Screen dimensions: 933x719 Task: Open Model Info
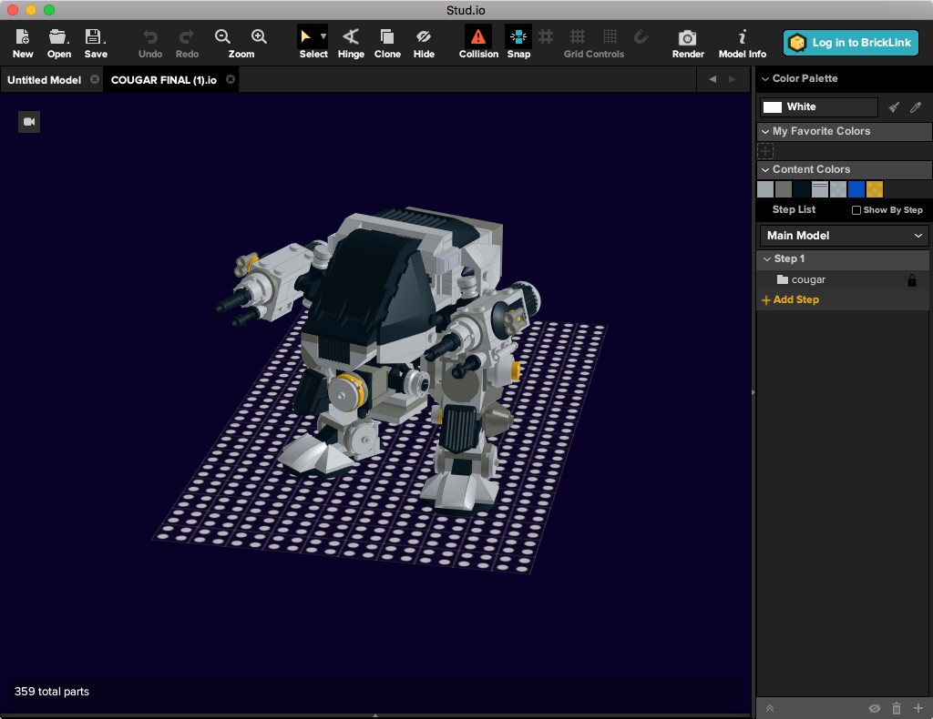(x=742, y=42)
